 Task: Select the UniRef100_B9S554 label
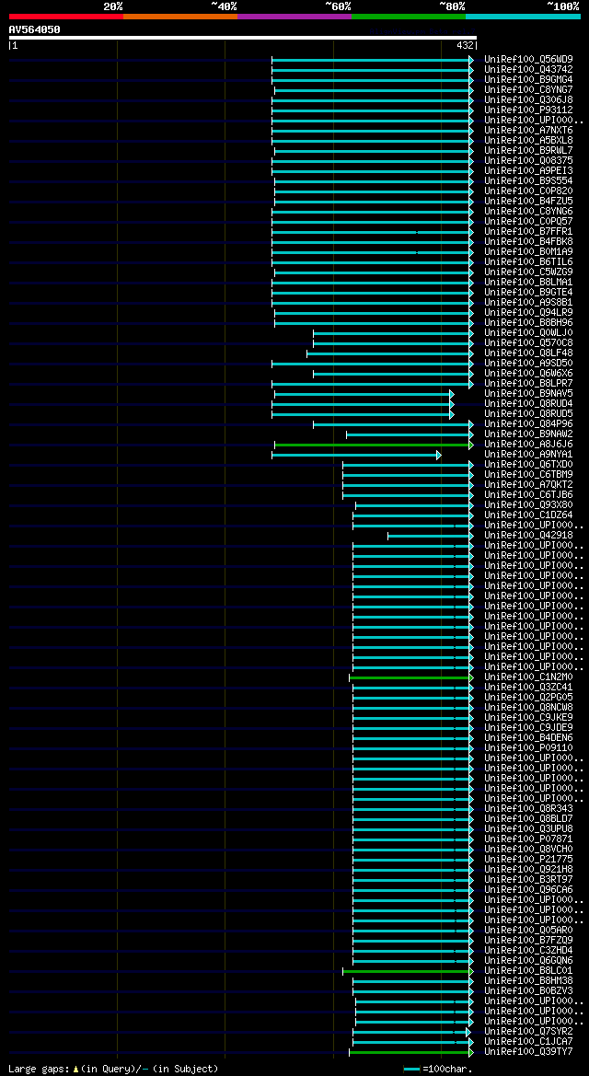[x=528, y=181]
